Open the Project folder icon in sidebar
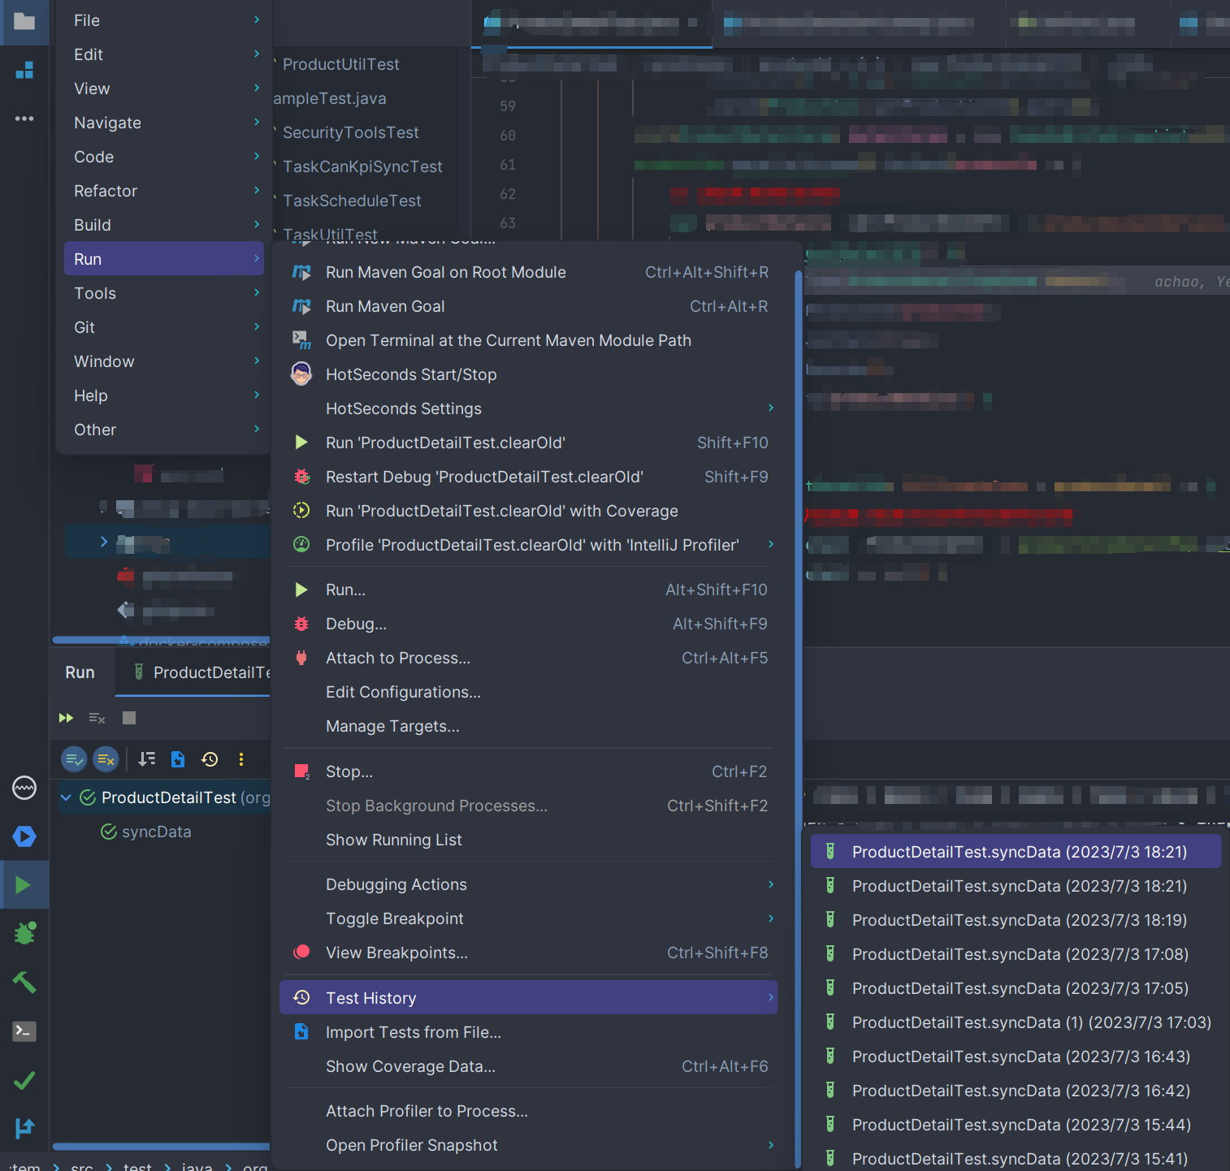The image size is (1230, 1171). [24, 21]
